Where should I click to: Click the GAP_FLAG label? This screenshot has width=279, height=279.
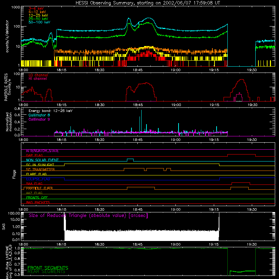[34, 155]
